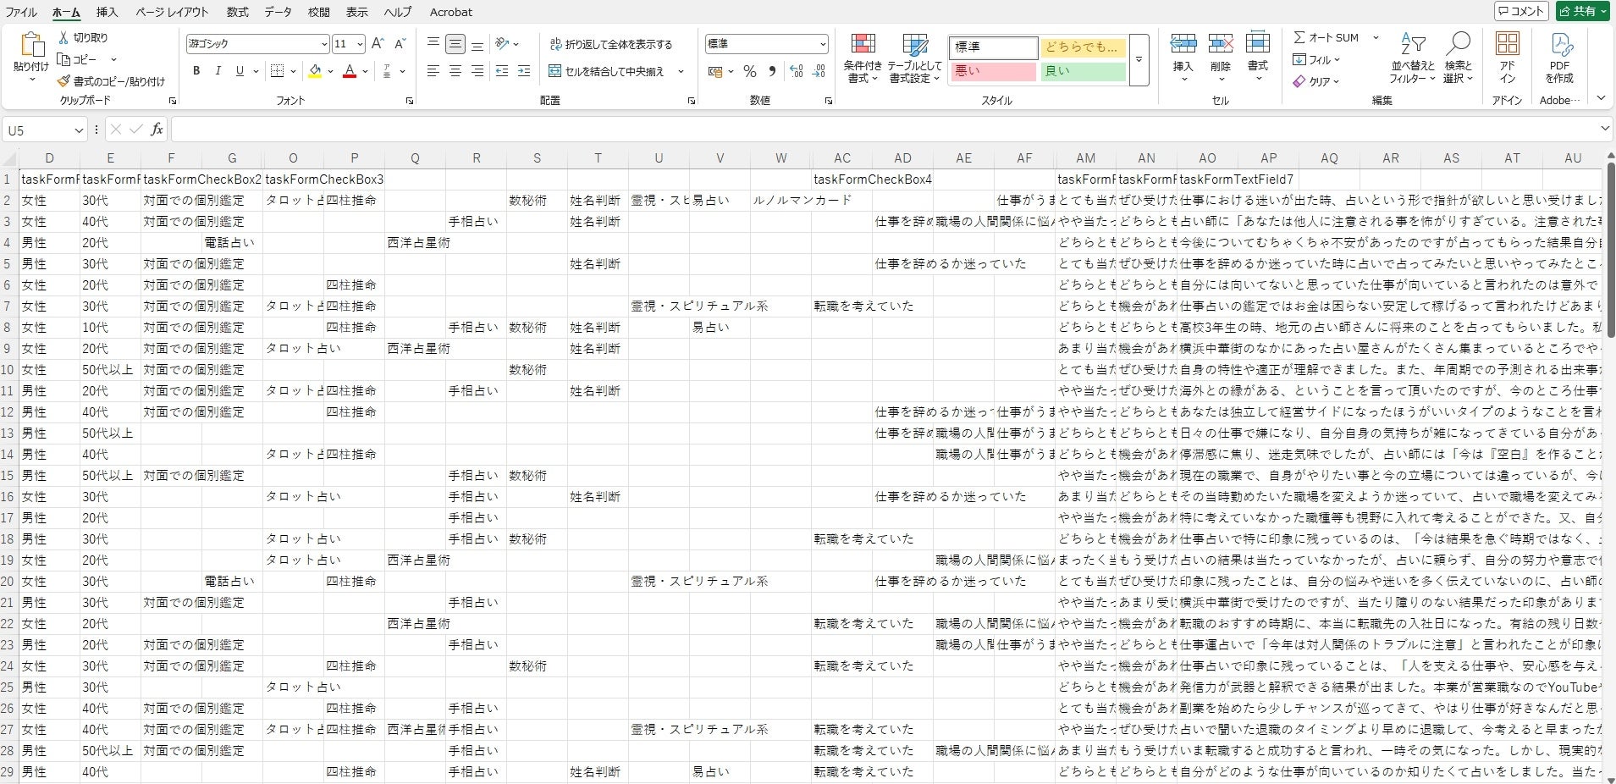The width and height of the screenshot is (1616, 784).
Task: Click the increase font size icon
Action: click(x=378, y=43)
